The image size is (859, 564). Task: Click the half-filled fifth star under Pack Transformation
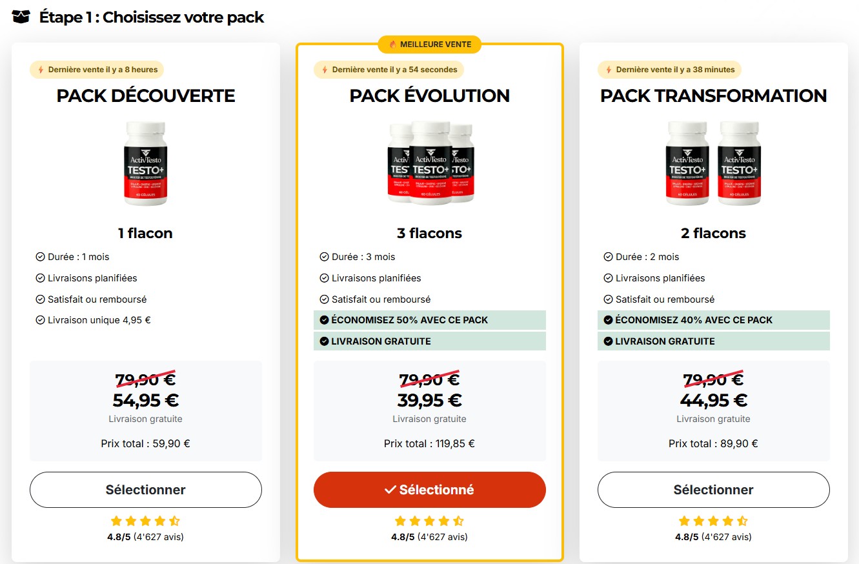pos(743,520)
